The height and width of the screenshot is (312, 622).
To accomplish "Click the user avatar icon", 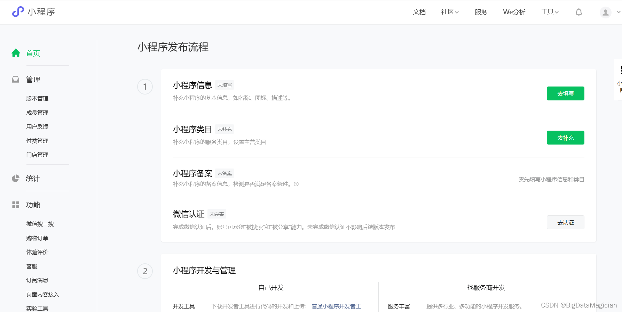I will (x=606, y=13).
